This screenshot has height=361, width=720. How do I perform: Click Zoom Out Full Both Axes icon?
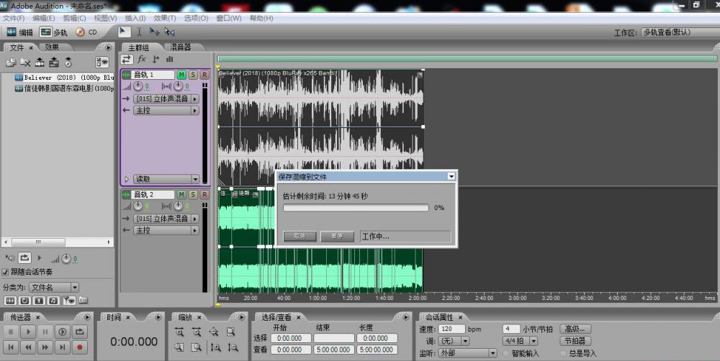tap(214, 332)
